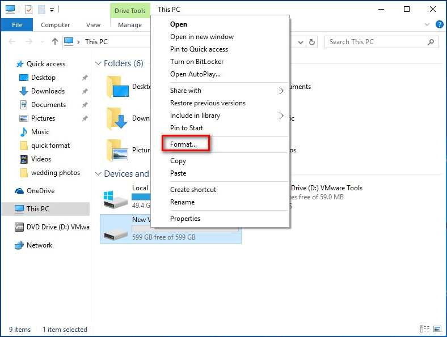Collapse the Folders (6) group
447x337 pixels.
(98, 63)
